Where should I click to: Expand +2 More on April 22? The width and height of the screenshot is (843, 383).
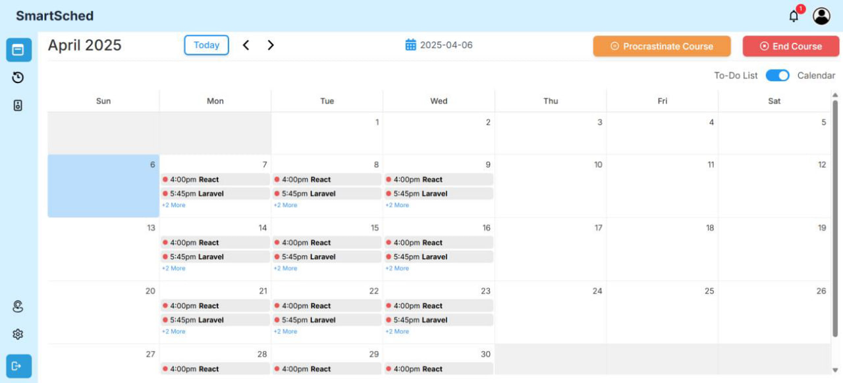pyautogui.click(x=286, y=332)
